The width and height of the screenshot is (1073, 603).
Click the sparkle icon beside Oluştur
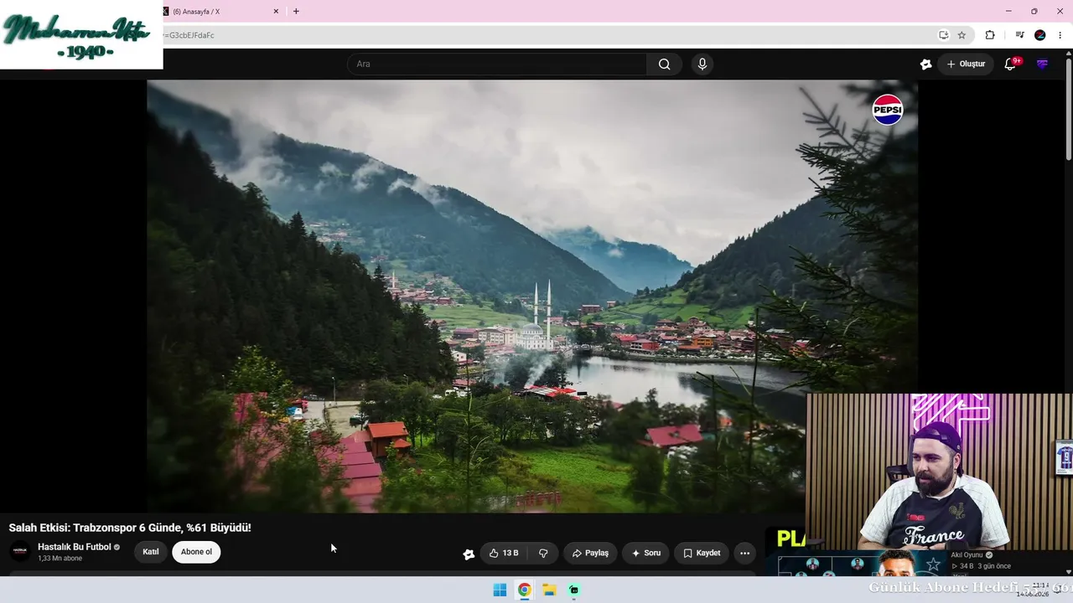pos(925,64)
